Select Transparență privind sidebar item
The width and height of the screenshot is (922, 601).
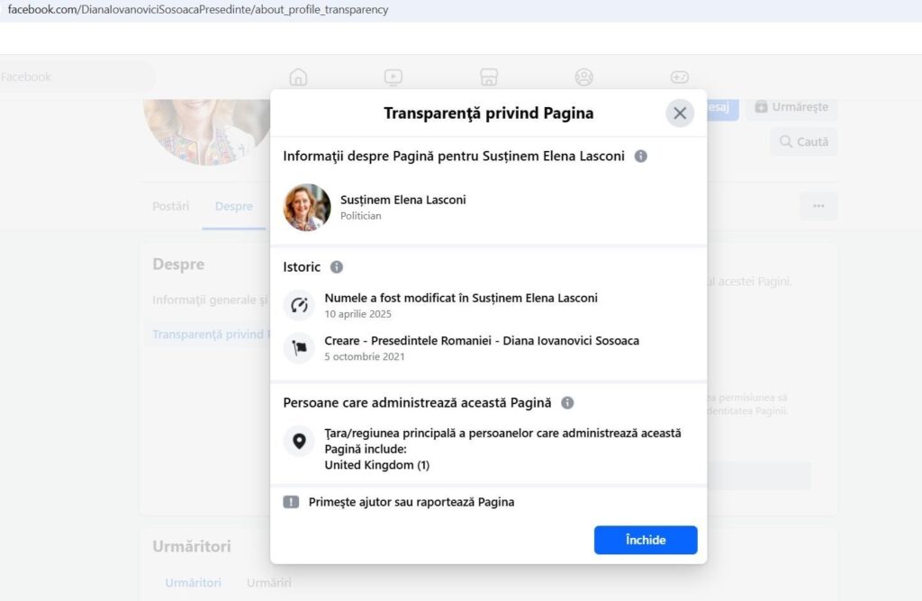pos(209,335)
